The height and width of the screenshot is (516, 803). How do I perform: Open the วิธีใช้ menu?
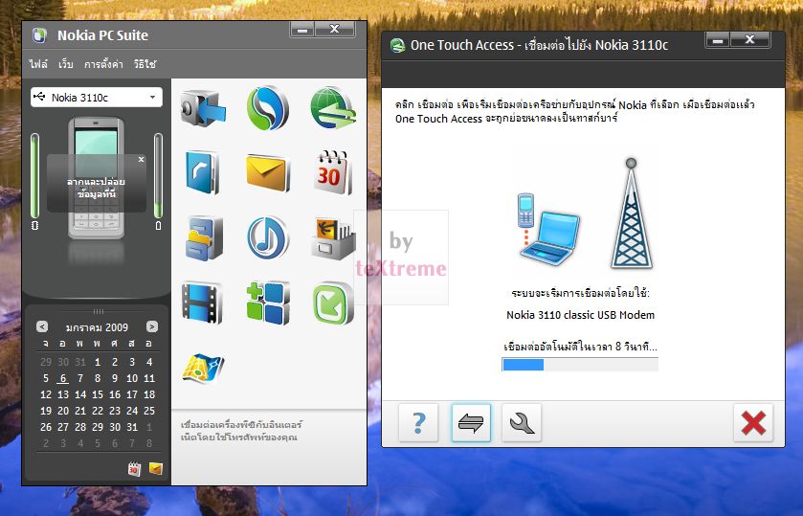tap(145, 64)
